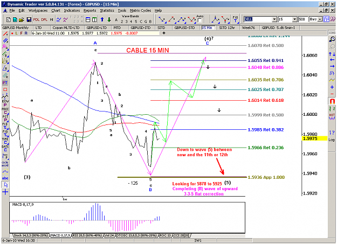Open the DELL symbol dropdown
Image resolution: width=337 pixels, height=244 pixels.
274,19
